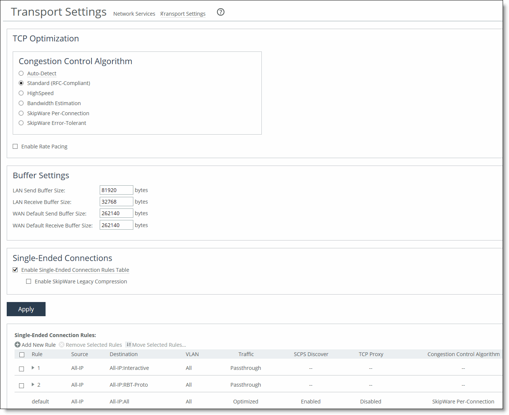Screen dimensions: 509x415
Task: Pick SkipWare Per-Connection radio option
Action: point(21,113)
